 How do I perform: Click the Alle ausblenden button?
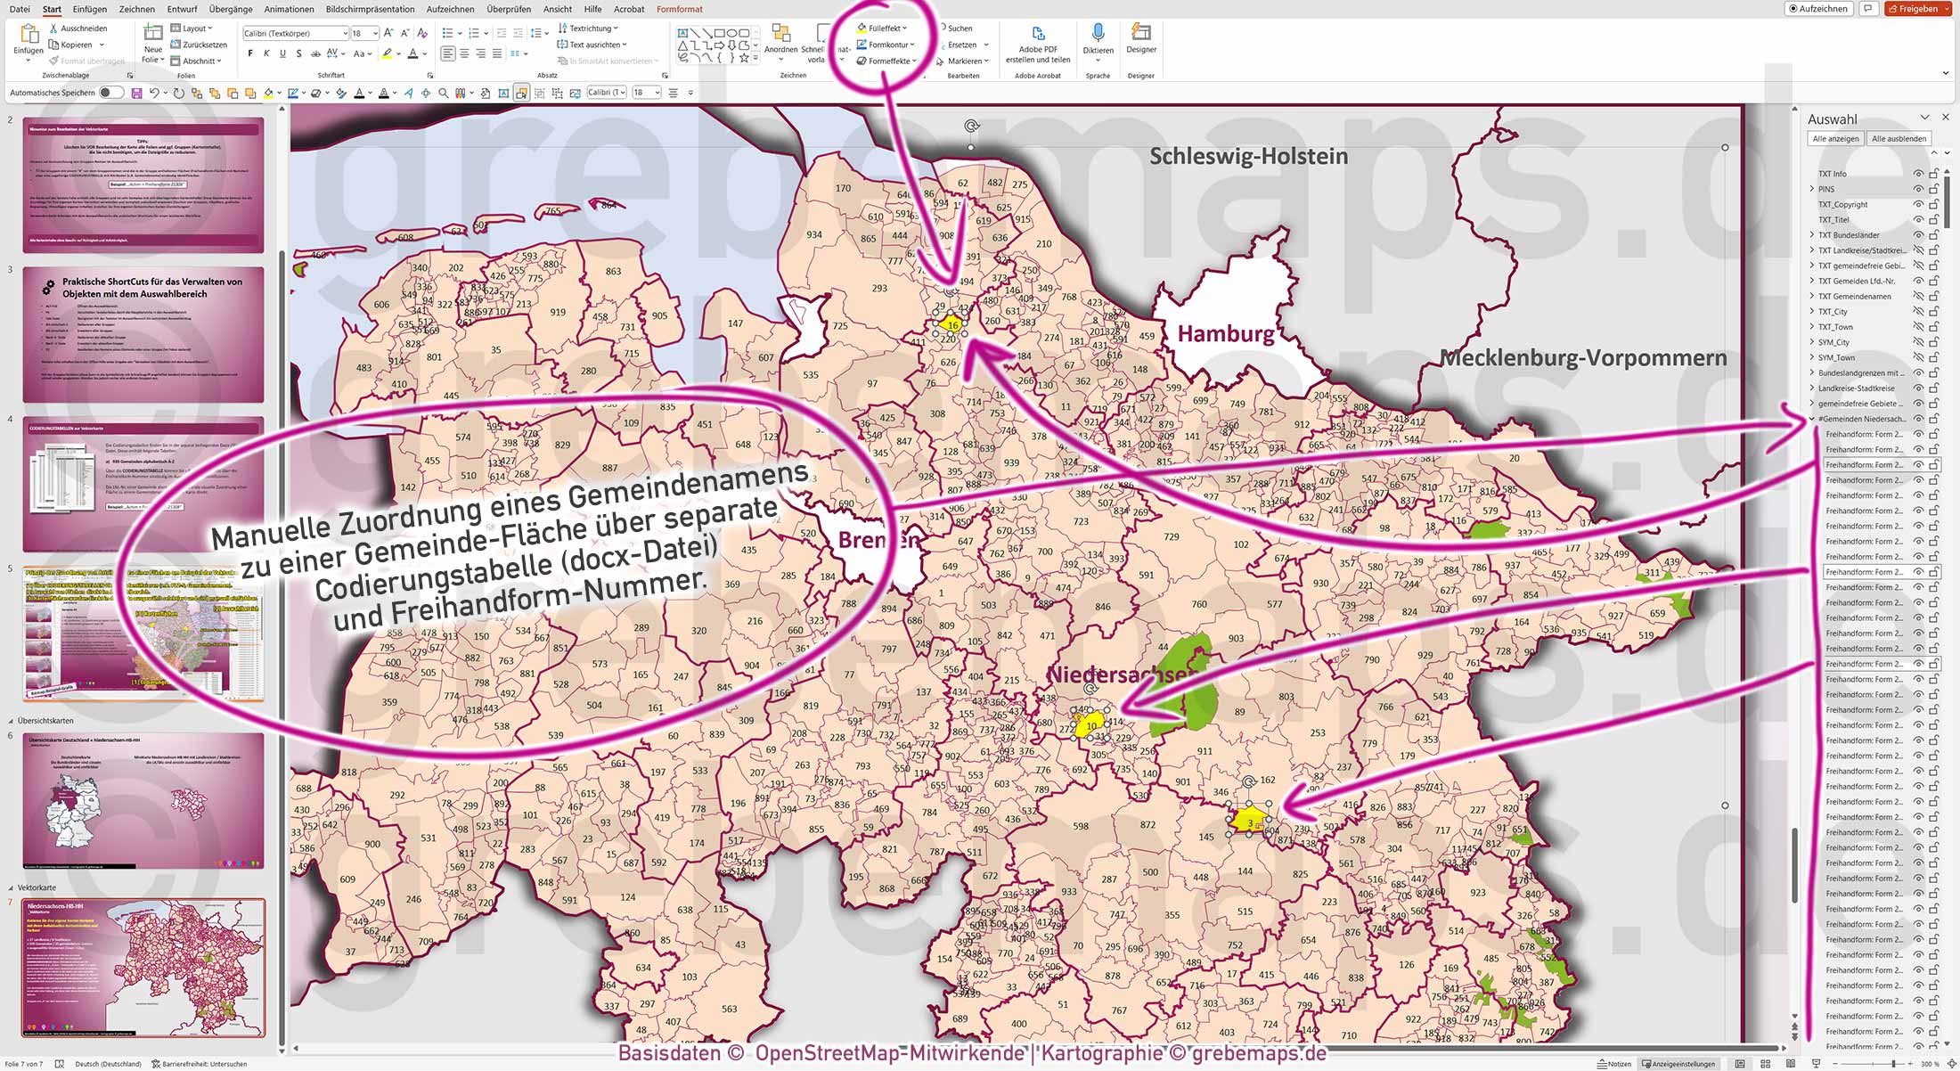1899,138
